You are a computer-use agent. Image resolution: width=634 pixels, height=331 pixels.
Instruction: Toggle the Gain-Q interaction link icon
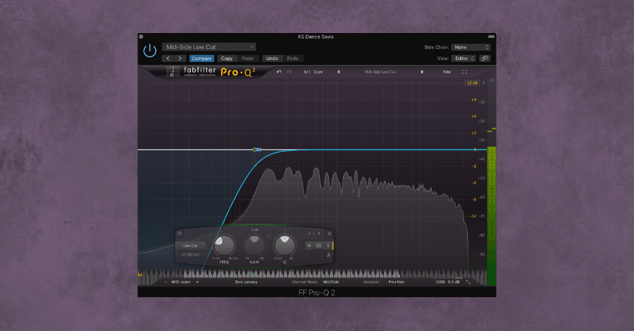269,237
